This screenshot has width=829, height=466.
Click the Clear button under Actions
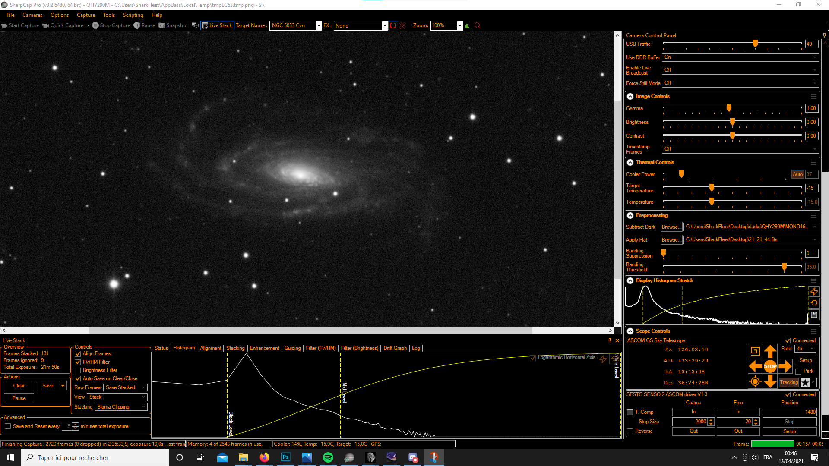pyautogui.click(x=19, y=386)
